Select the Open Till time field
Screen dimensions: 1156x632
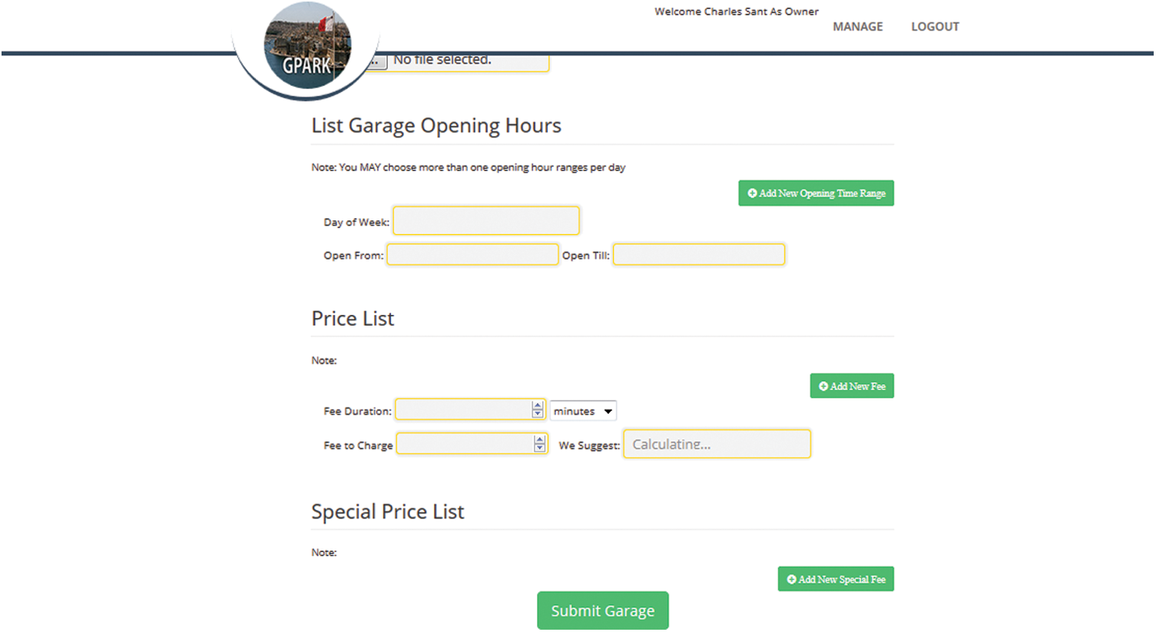pos(698,255)
